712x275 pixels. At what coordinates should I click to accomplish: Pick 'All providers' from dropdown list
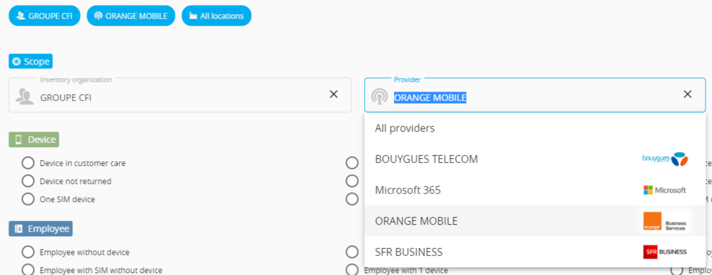[405, 128]
